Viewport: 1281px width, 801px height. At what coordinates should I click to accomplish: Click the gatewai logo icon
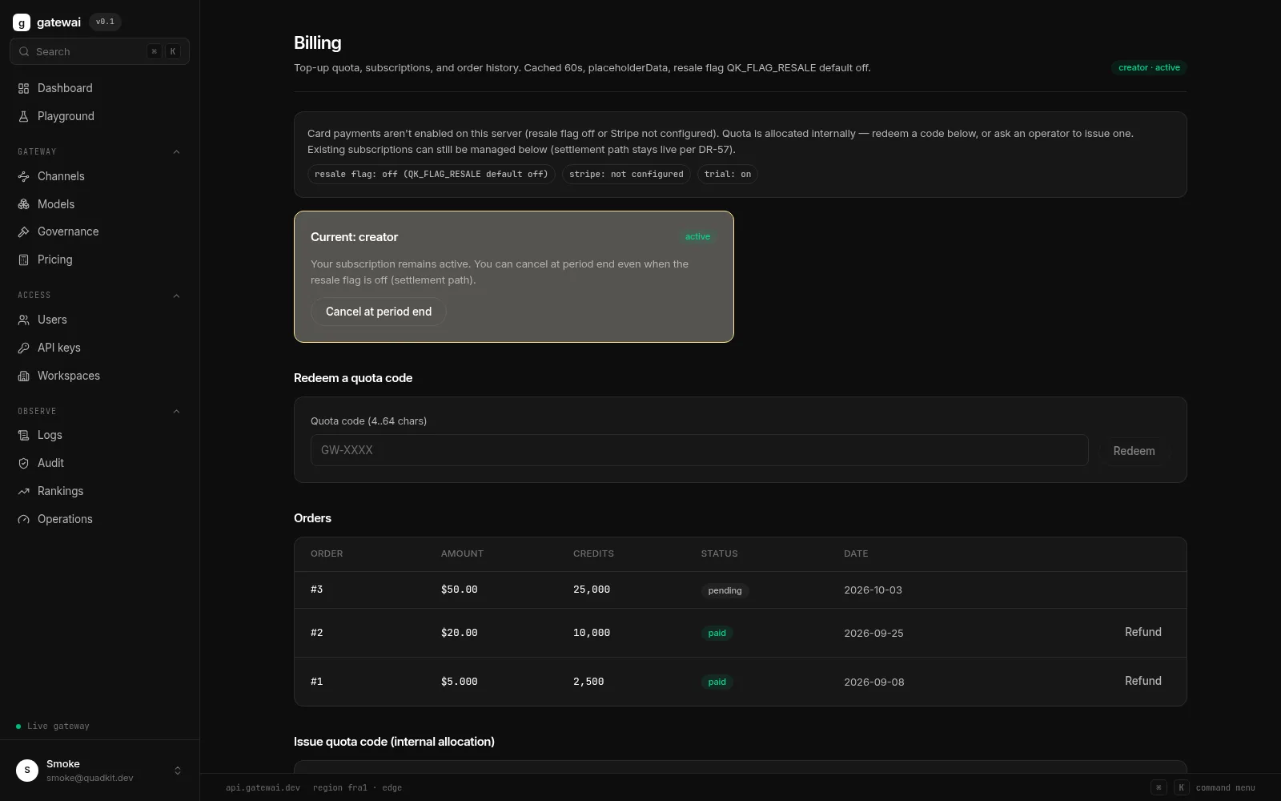point(22,22)
